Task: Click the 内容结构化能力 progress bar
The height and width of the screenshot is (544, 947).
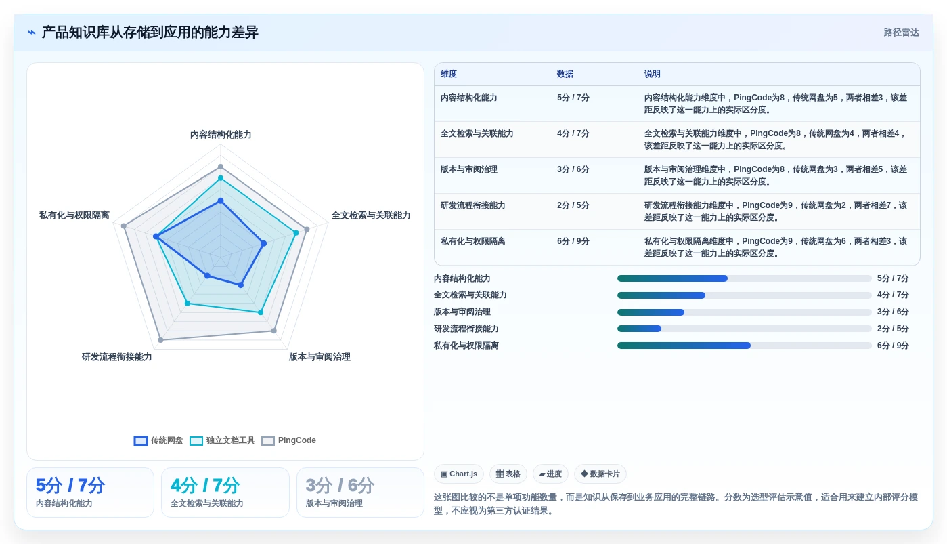Action: pos(745,278)
